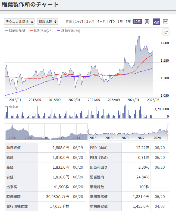This screenshot has height=217, width=176.
Task: Click the 高値 value 1,831.0円 at 06/20
Action: pyautogui.click(x=61, y=168)
